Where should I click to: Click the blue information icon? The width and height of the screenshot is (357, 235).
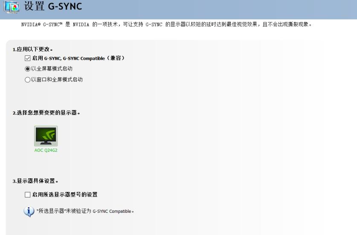(x=29, y=212)
